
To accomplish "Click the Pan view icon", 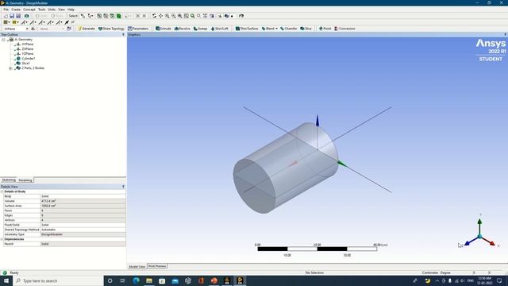I will 160,16.
